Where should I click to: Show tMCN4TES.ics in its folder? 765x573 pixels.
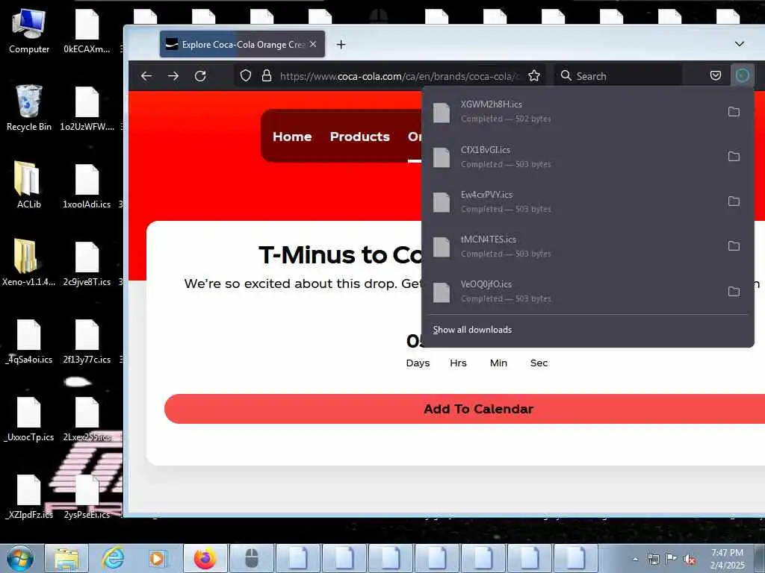[734, 246]
